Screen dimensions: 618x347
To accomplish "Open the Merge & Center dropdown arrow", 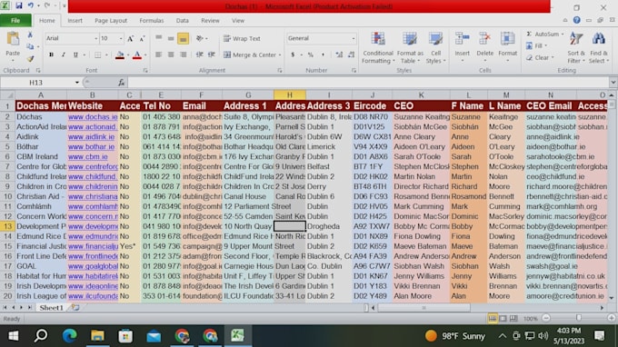I will pos(280,55).
